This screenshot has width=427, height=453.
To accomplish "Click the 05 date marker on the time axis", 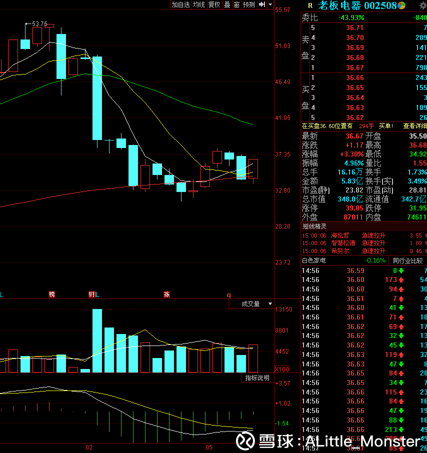I will 209,447.
